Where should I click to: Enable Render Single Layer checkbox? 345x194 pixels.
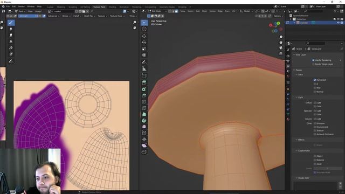313,64
